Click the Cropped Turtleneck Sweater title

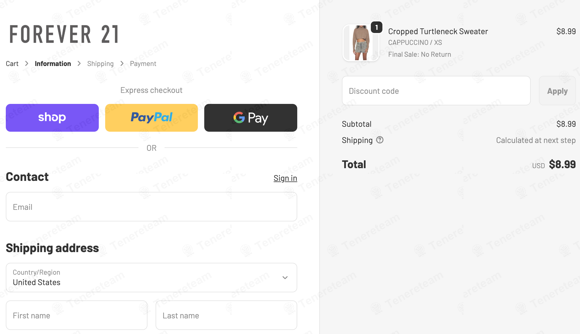[x=438, y=31]
